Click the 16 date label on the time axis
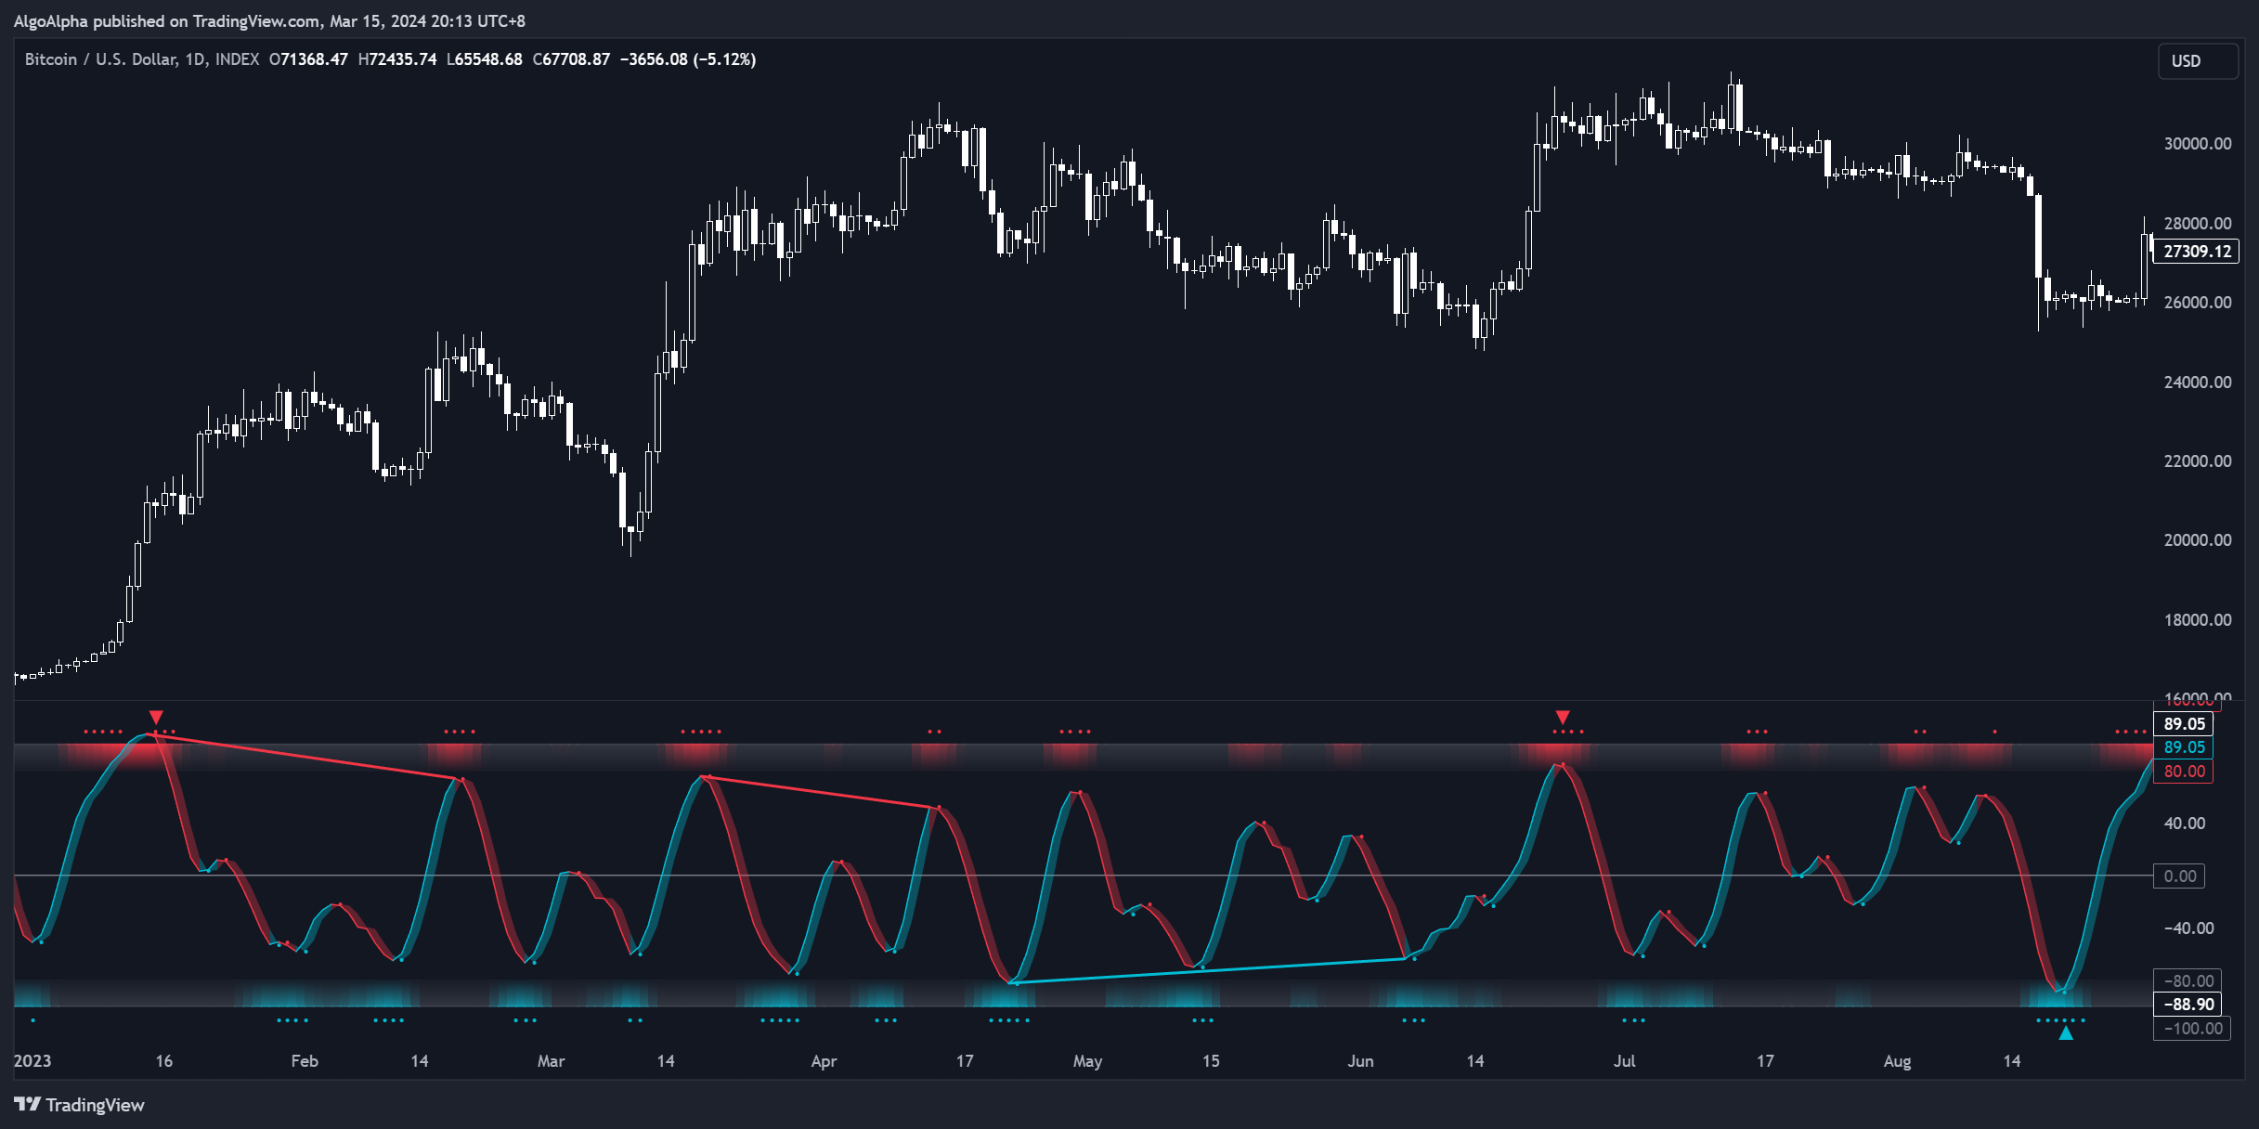The height and width of the screenshot is (1129, 2259). point(164,1060)
